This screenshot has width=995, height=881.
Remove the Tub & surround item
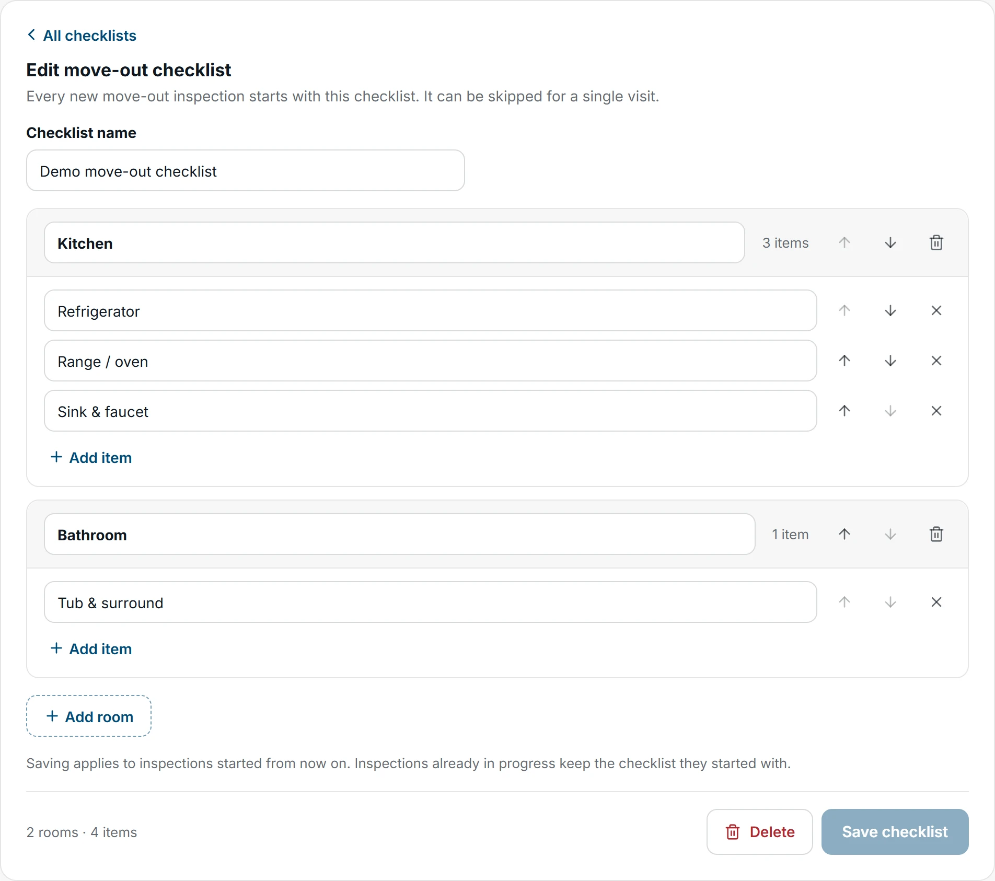[x=936, y=602]
